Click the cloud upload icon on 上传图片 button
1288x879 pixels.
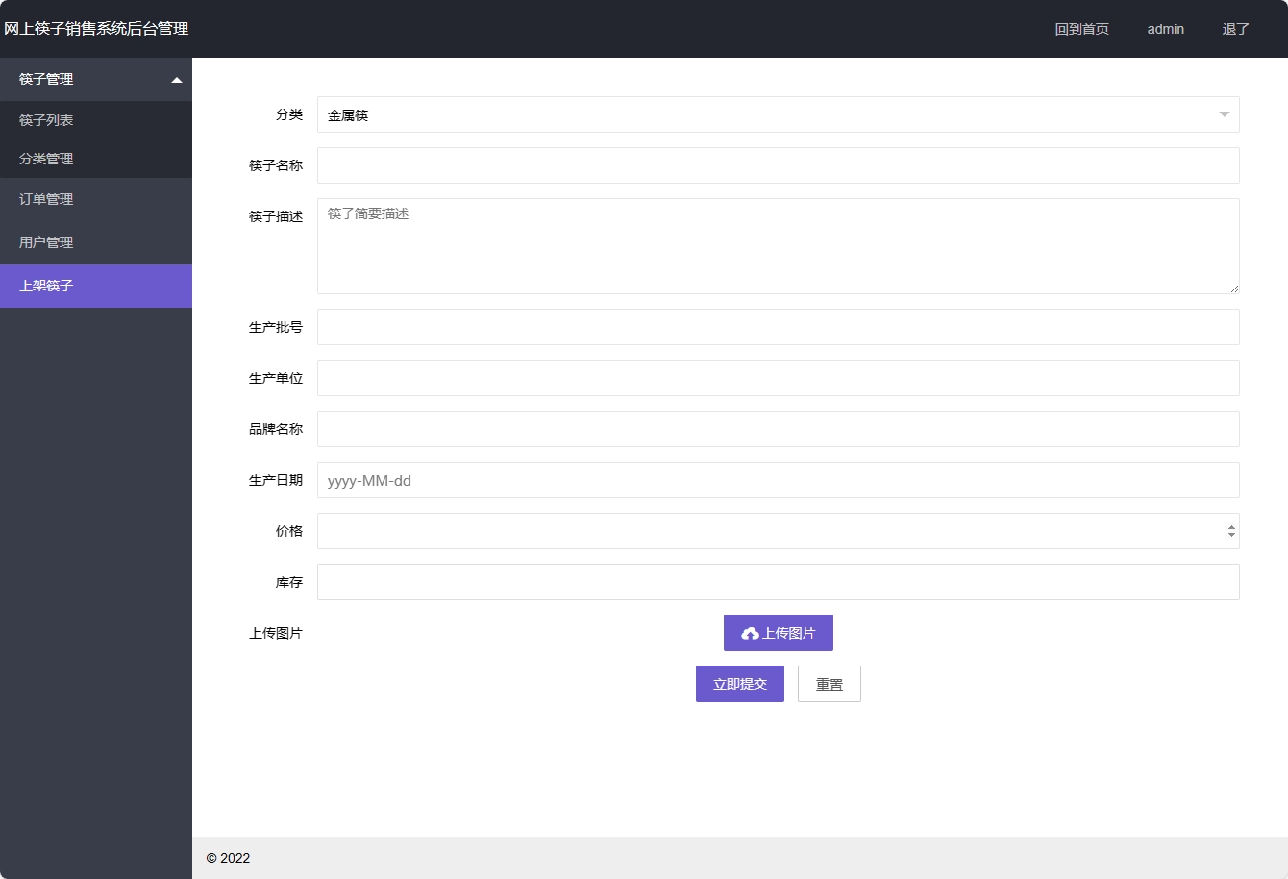tap(752, 633)
